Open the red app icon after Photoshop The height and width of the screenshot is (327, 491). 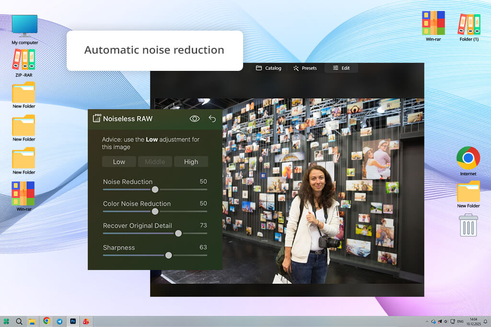pyautogui.click(x=86, y=321)
